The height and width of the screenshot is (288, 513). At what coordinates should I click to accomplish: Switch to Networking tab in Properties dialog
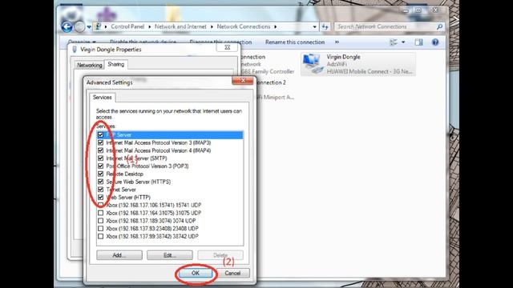89,65
